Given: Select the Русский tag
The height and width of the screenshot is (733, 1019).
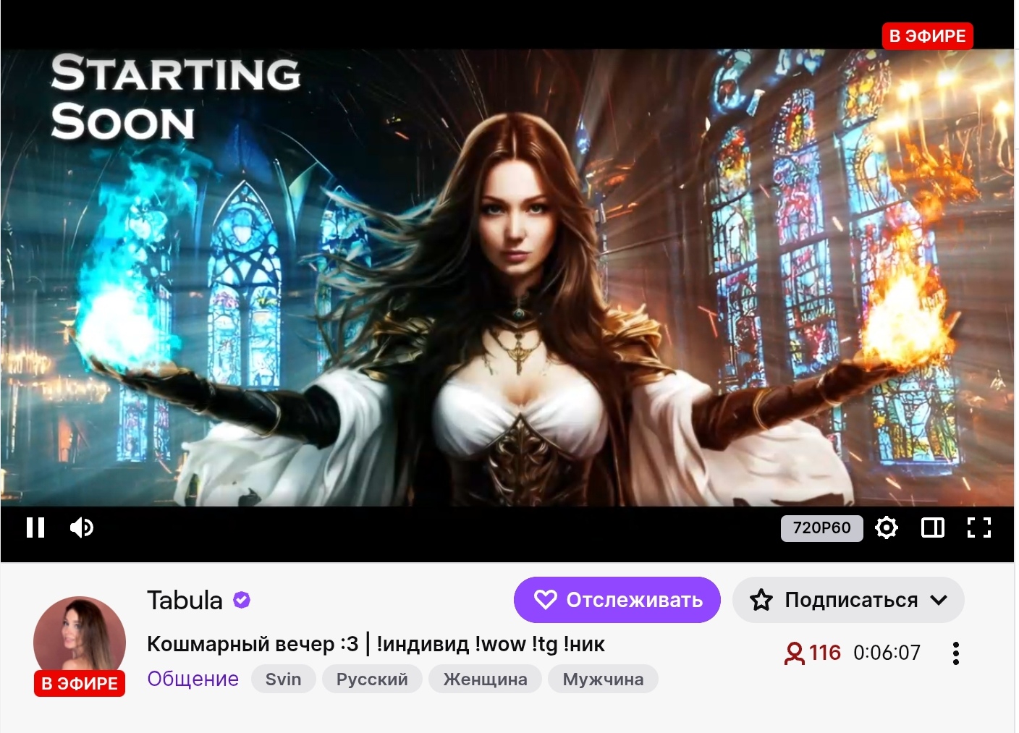Looking at the screenshot, I should 372,679.
